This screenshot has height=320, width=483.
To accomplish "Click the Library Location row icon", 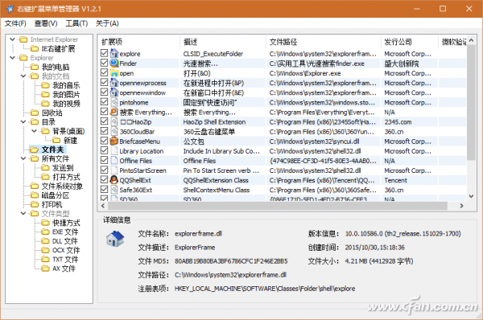I will click(114, 151).
